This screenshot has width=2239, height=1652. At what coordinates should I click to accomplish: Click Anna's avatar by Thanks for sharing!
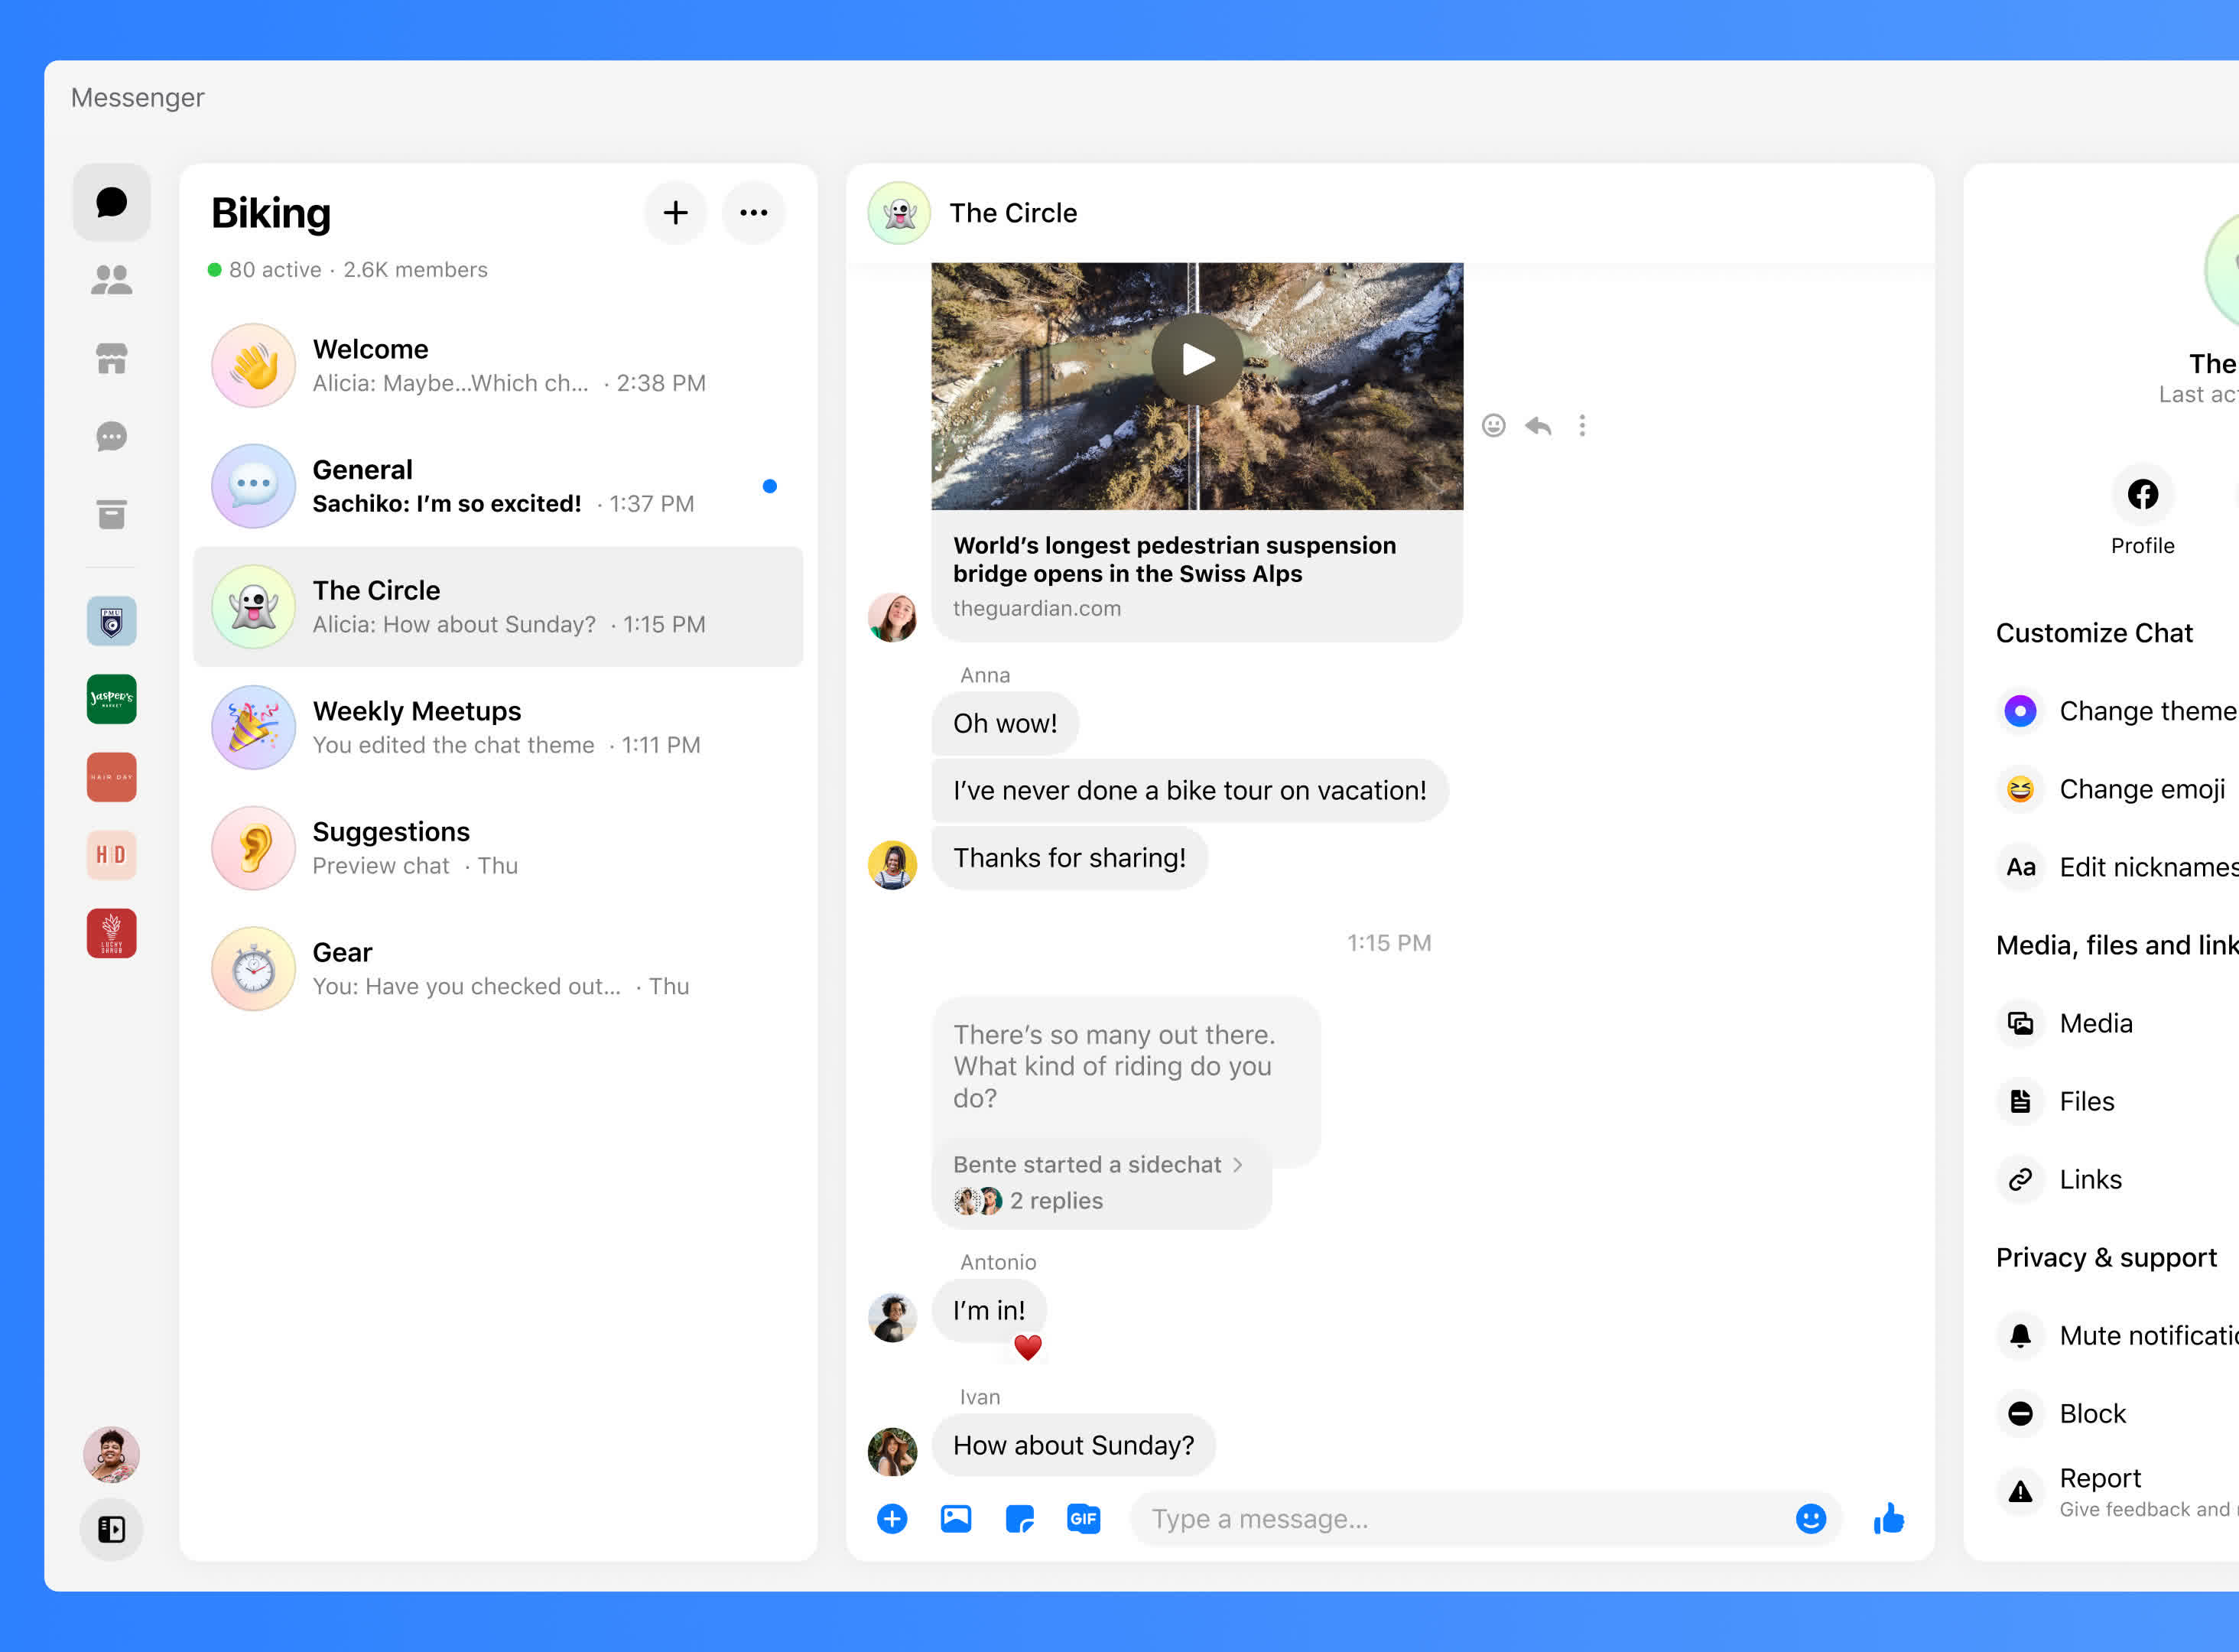[892, 865]
